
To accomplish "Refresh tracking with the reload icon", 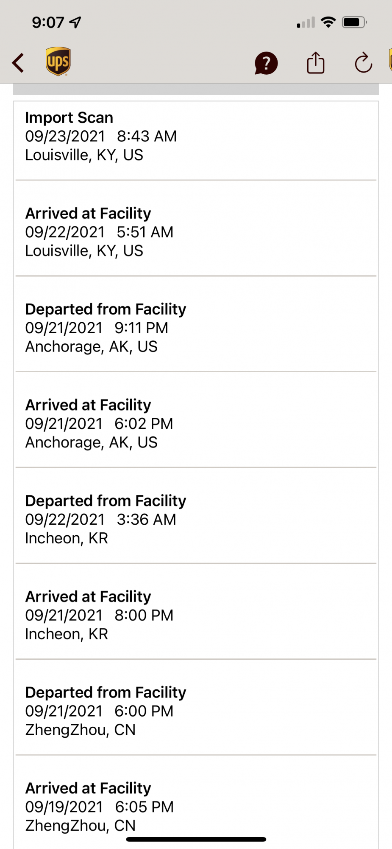I will coord(363,63).
